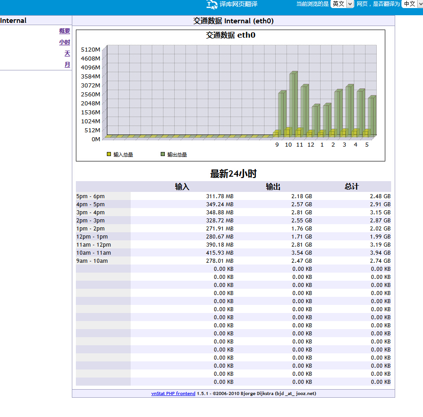The width and height of the screenshot is (423, 417).
Task: Click the 278.01 MB input value
Action: pyautogui.click(x=220, y=261)
